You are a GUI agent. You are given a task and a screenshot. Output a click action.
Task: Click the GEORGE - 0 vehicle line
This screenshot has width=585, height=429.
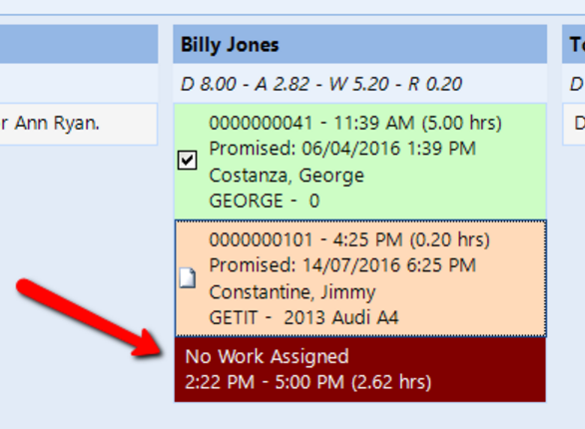point(265,201)
